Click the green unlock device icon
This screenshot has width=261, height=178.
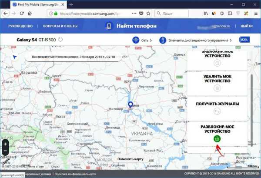click(217, 139)
